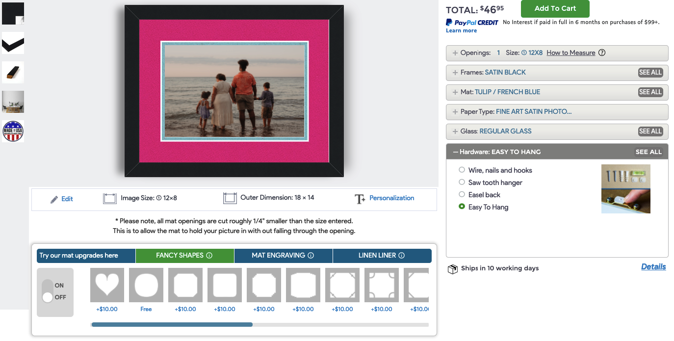Toggle the mat upgrades ON/OFF switch

click(48, 291)
